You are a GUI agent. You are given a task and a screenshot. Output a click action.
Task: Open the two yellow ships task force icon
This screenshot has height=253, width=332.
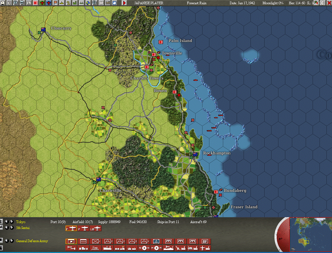[68, 3]
